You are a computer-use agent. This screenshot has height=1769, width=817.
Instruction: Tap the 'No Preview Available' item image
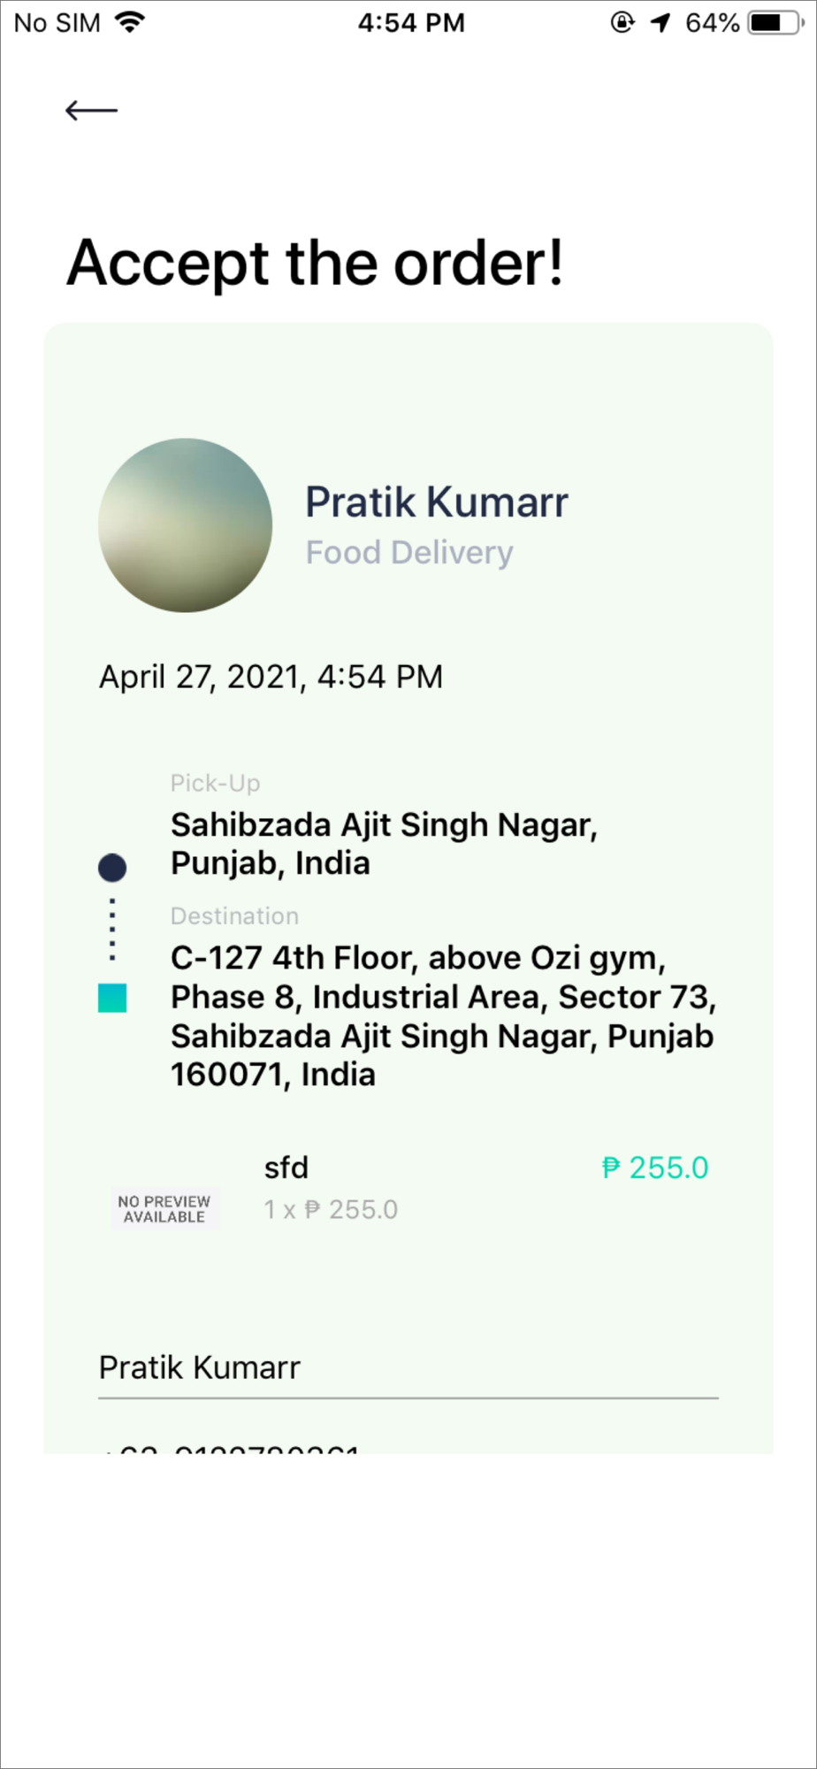pyautogui.click(x=164, y=1209)
